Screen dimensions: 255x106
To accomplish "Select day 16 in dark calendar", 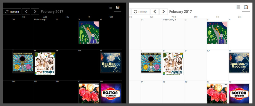I will pyautogui.click(x=57, y=82).
